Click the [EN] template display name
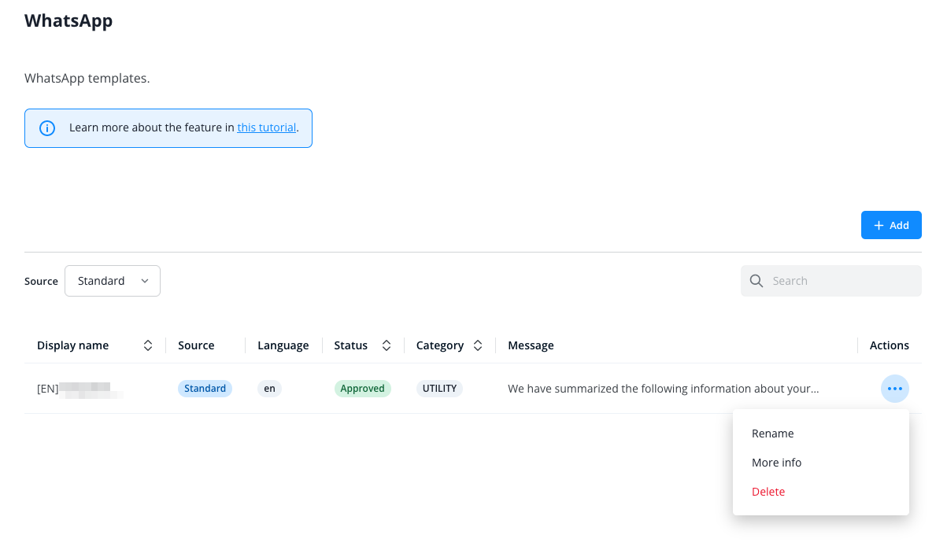Screen dimensions: 936x546 click(x=80, y=389)
